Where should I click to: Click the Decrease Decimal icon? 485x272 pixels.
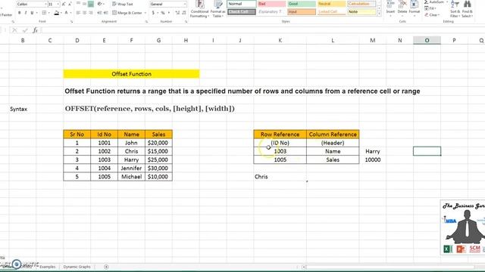(183, 13)
